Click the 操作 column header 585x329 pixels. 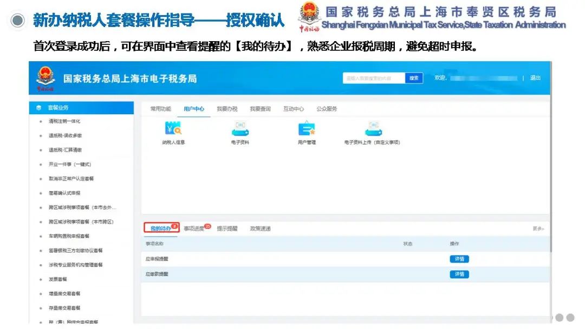pyautogui.click(x=454, y=244)
